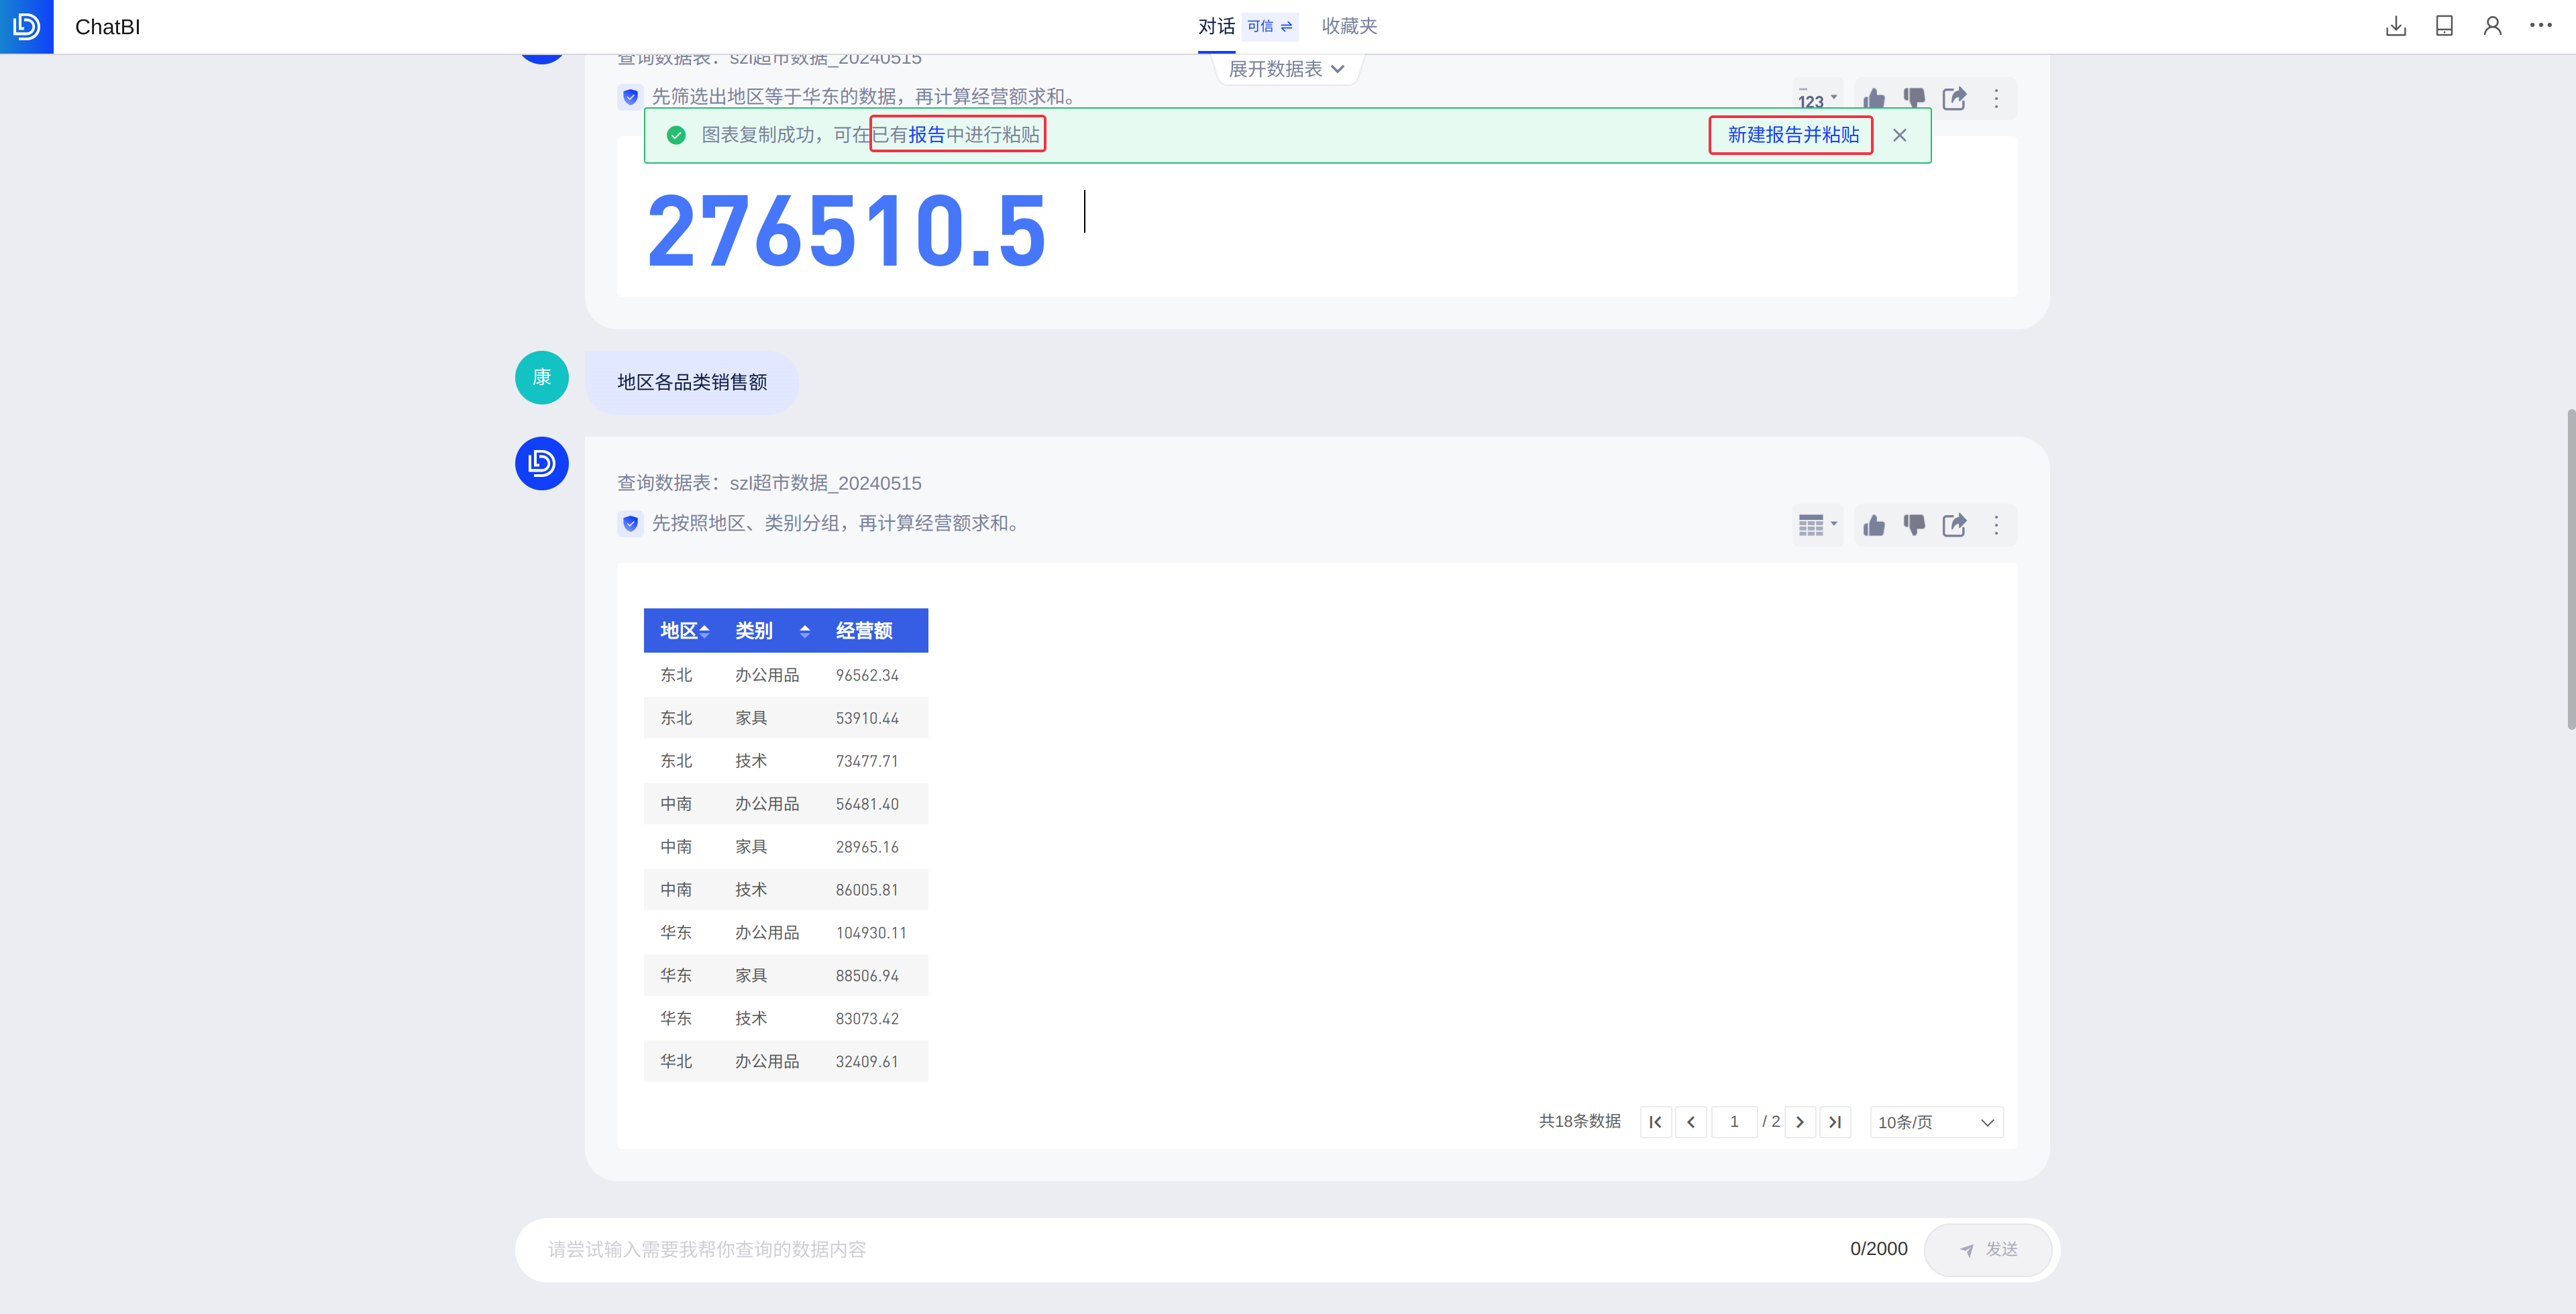Open the header ellipsis menu
2576x1314 pixels.
point(2540,26)
